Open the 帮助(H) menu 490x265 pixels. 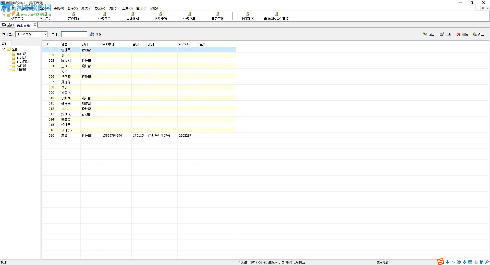point(155,8)
